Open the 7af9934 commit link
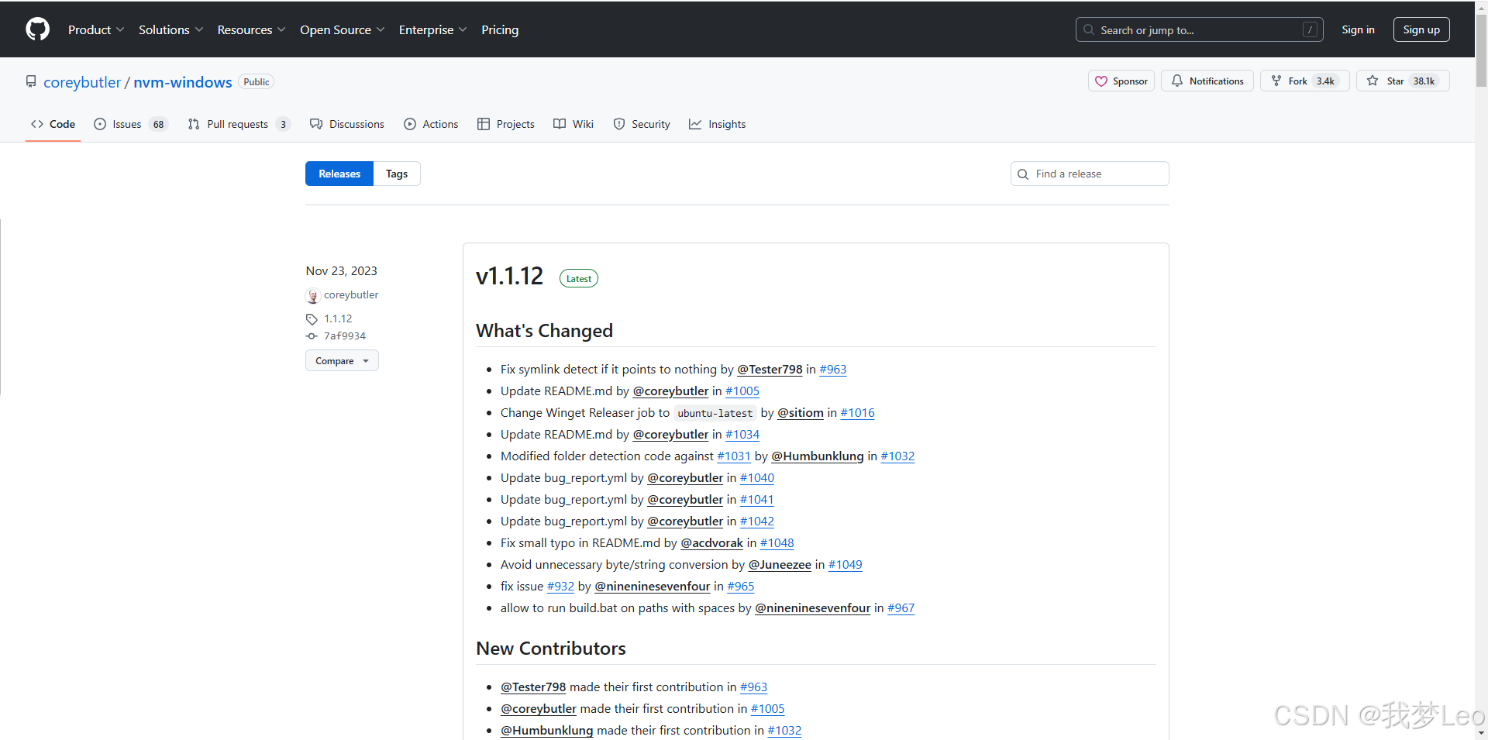 coord(345,336)
